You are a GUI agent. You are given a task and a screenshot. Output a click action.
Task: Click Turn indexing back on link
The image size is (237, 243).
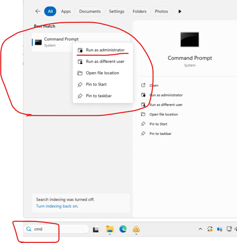coord(57,206)
